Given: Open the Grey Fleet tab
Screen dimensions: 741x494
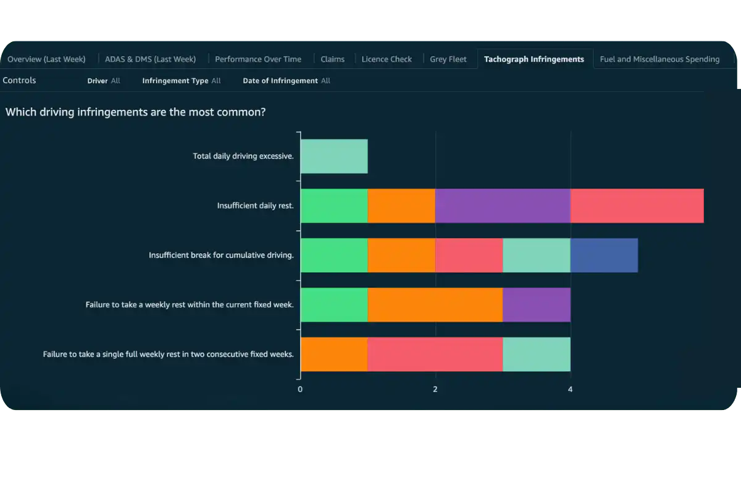Looking at the screenshot, I should [449, 59].
